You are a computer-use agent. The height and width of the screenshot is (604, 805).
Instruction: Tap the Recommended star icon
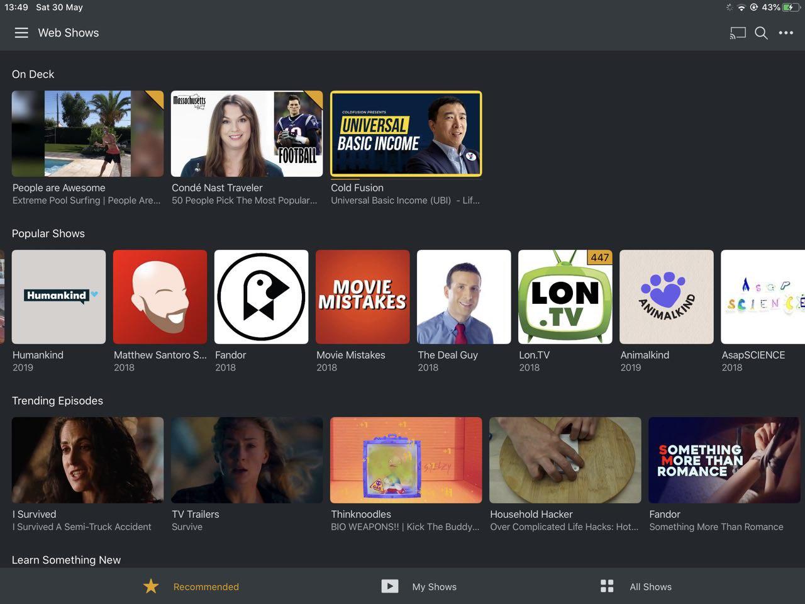[151, 586]
